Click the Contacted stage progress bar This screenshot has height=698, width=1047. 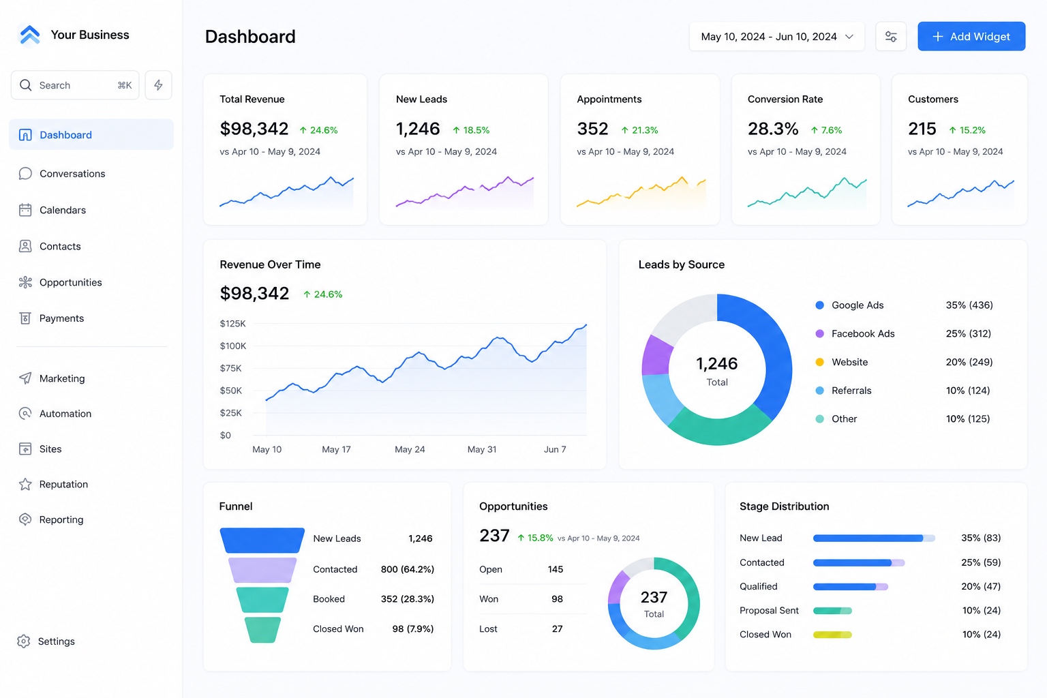[x=859, y=563]
